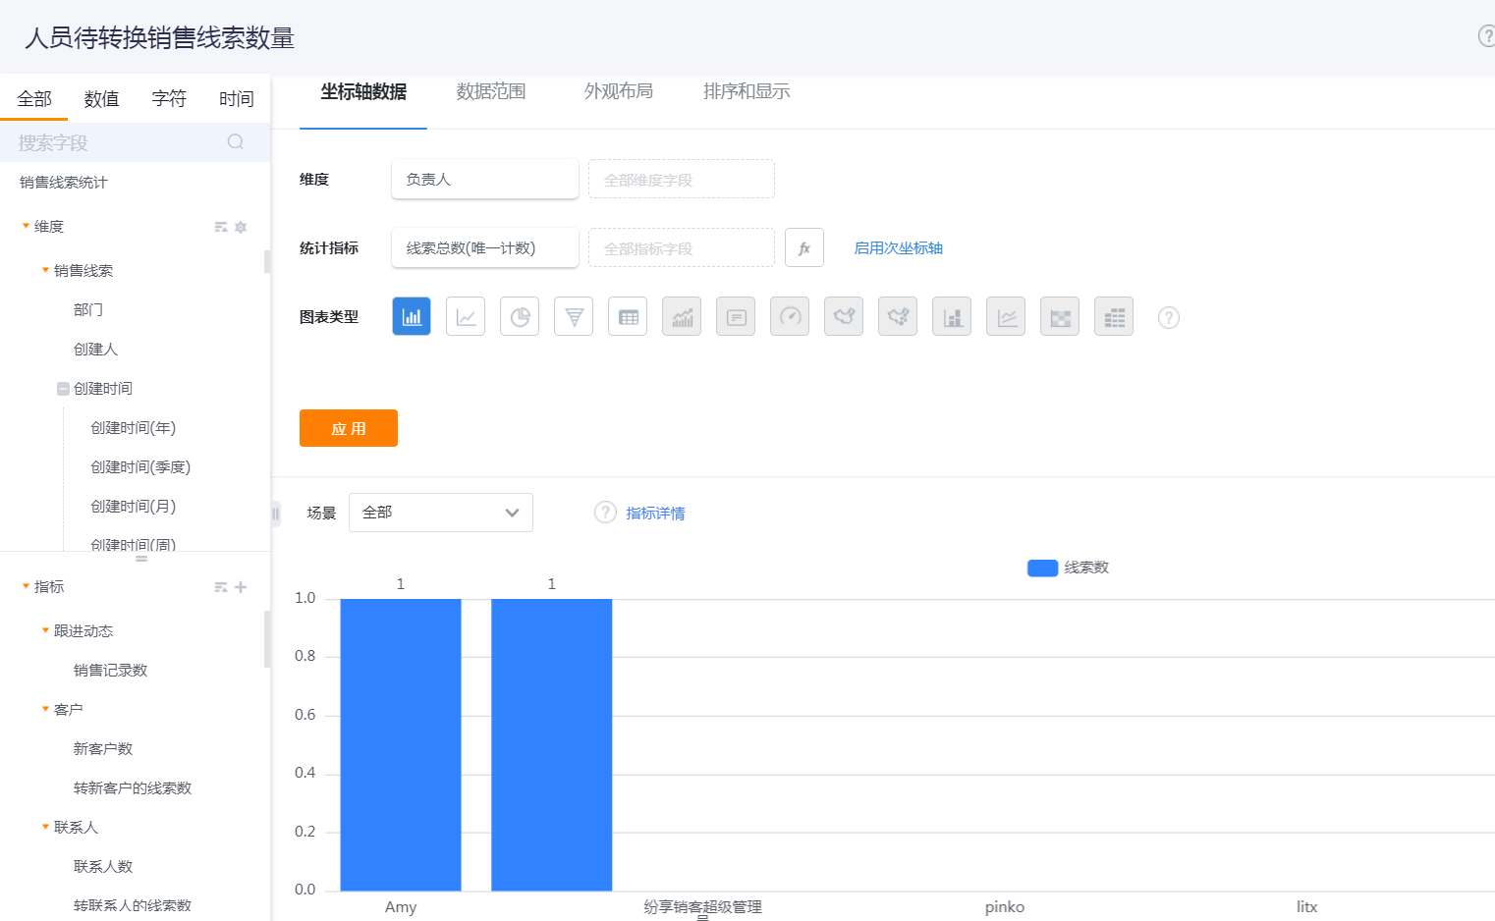The height and width of the screenshot is (921, 1495).
Task: Click the 启用次坐标轴 link
Action: (898, 248)
